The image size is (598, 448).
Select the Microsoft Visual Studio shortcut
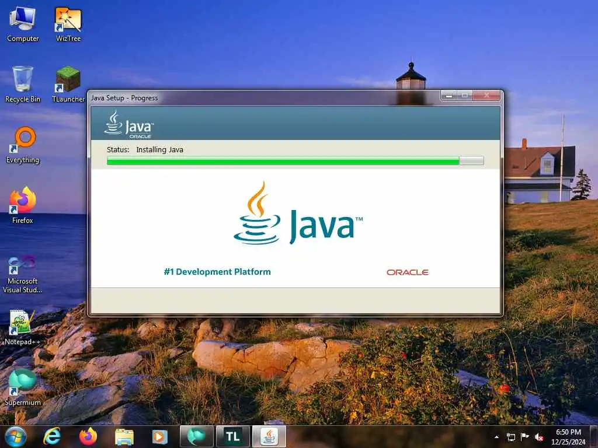[23, 274]
